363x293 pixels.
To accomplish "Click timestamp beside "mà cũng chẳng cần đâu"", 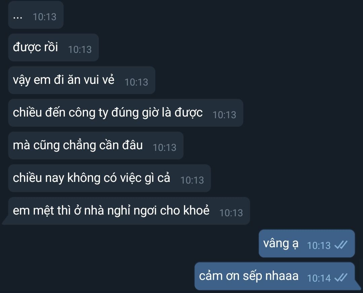I will (x=165, y=148).
